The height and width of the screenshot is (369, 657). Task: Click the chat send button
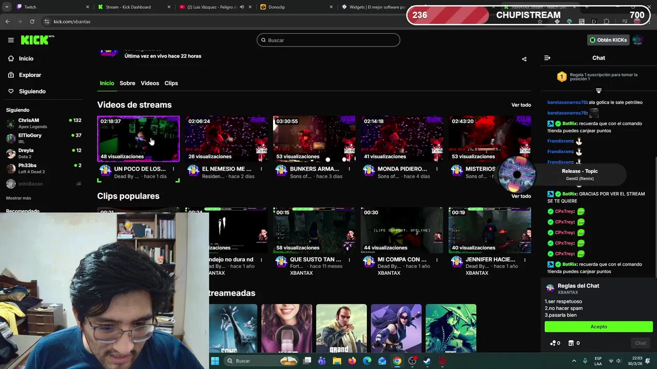tap(641, 343)
